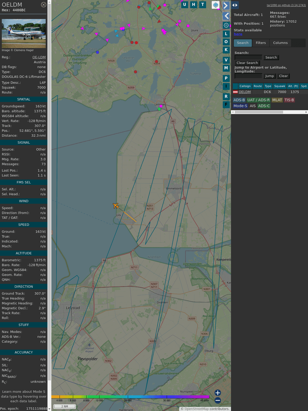Screen dimensions: 308x411
Task: Click the right chevron arrow button
Action: point(226,5)
